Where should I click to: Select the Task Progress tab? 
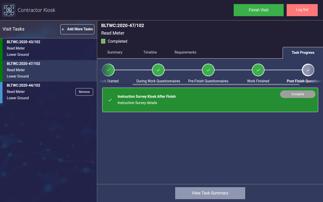click(x=303, y=53)
